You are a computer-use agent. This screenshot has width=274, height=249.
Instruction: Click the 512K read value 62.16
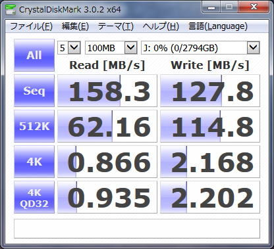click(x=107, y=126)
